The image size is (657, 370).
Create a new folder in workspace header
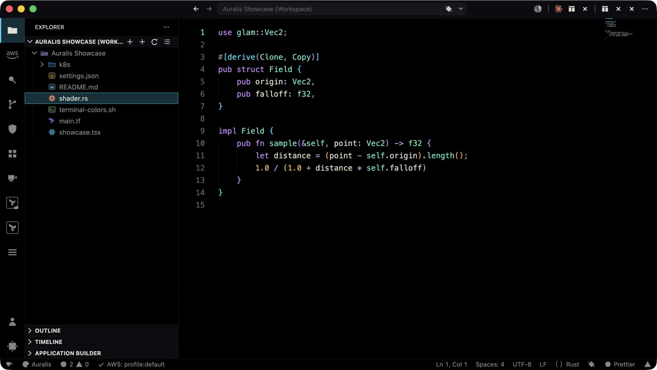tap(142, 42)
